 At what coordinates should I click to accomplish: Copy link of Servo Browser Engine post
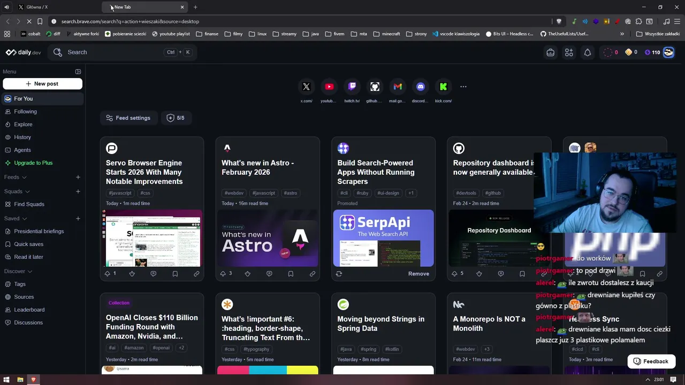[x=196, y=274]
